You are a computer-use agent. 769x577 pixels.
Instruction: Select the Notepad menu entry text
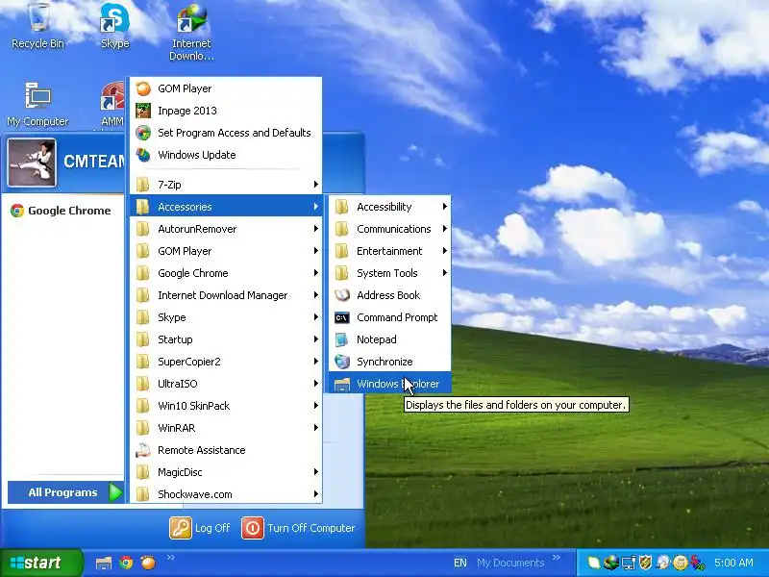[377, 339]
